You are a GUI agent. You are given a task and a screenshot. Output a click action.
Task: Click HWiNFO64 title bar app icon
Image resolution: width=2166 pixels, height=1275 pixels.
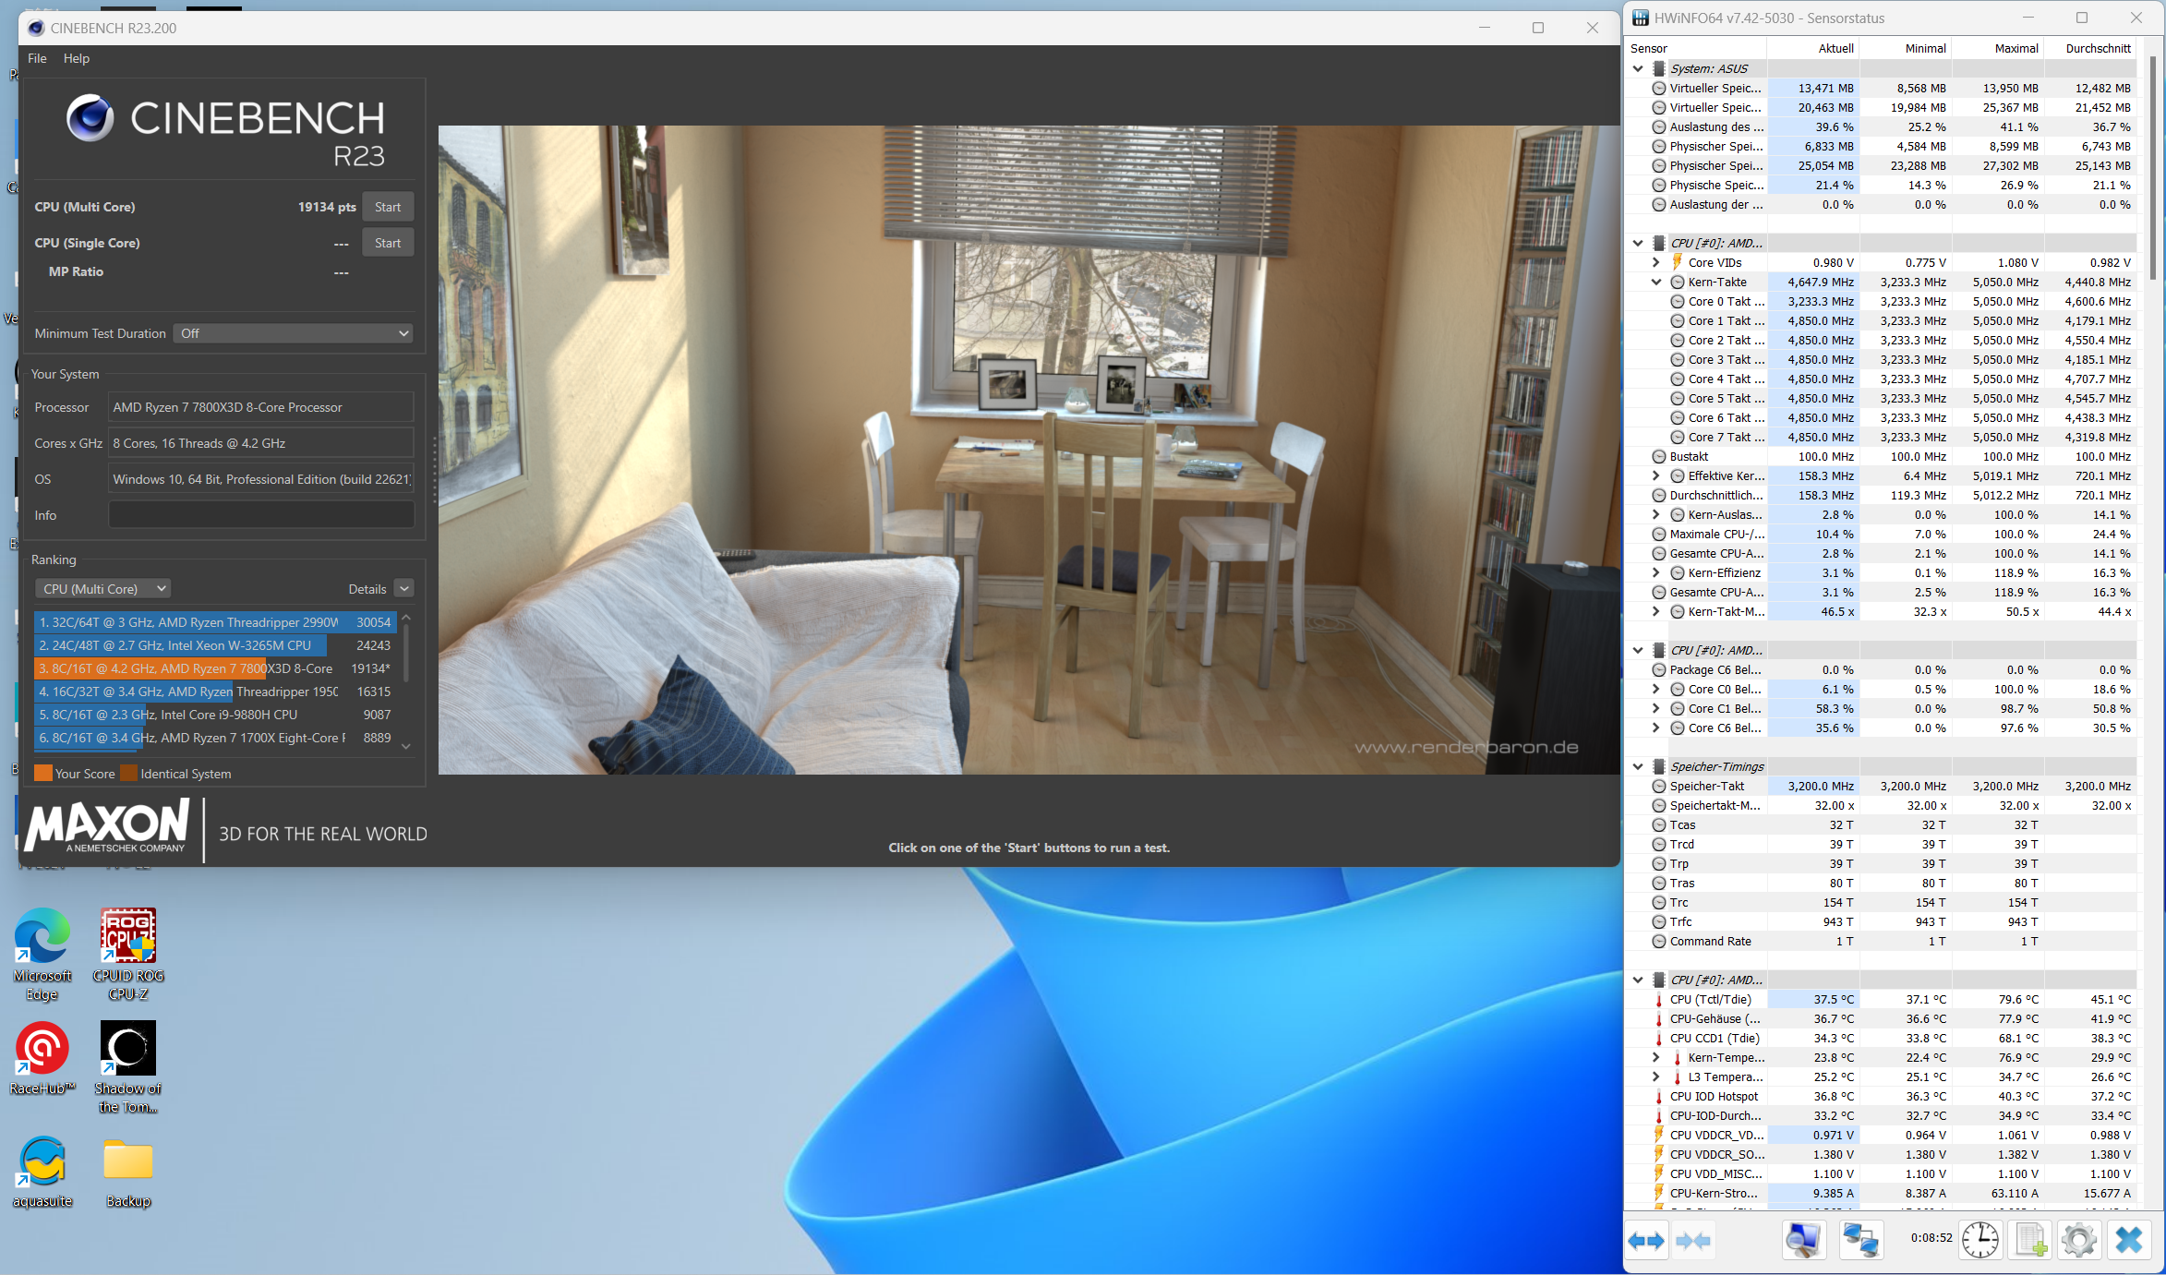pyautogui.click(x=1641, y=18)
